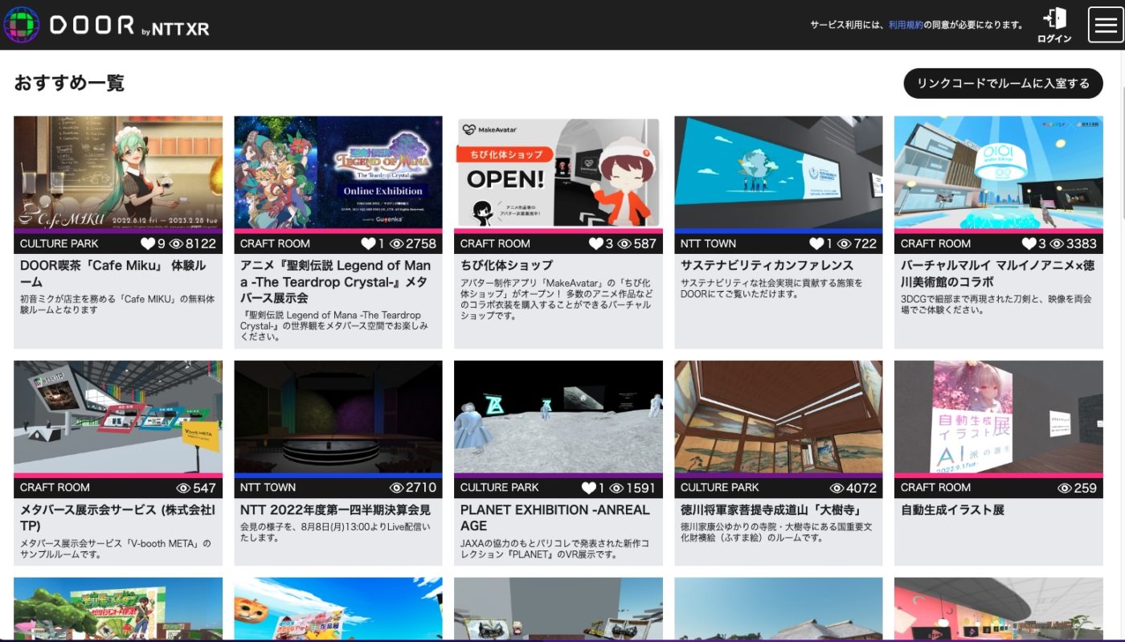Click description 3DCGで細部まで再現された刀剣

[x=996, y=304]
